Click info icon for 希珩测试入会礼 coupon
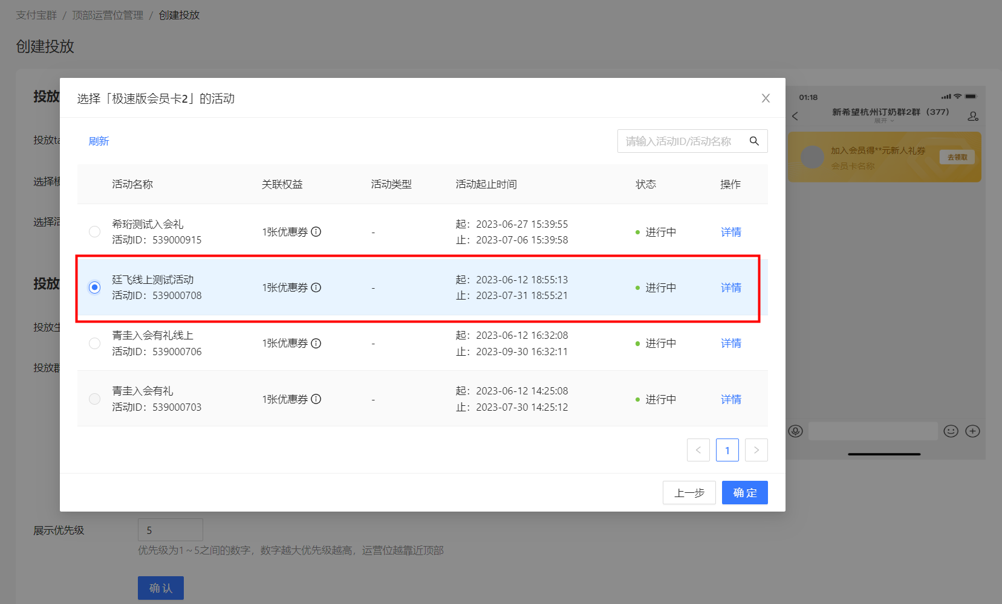 [x=316, y=232]
